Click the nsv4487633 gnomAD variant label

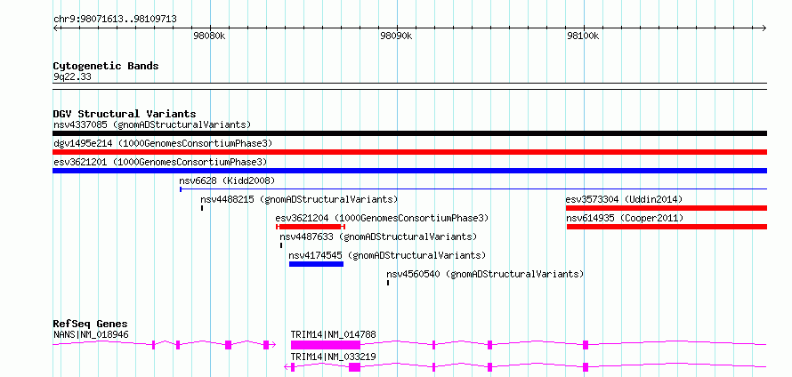(x=378, y=237)
